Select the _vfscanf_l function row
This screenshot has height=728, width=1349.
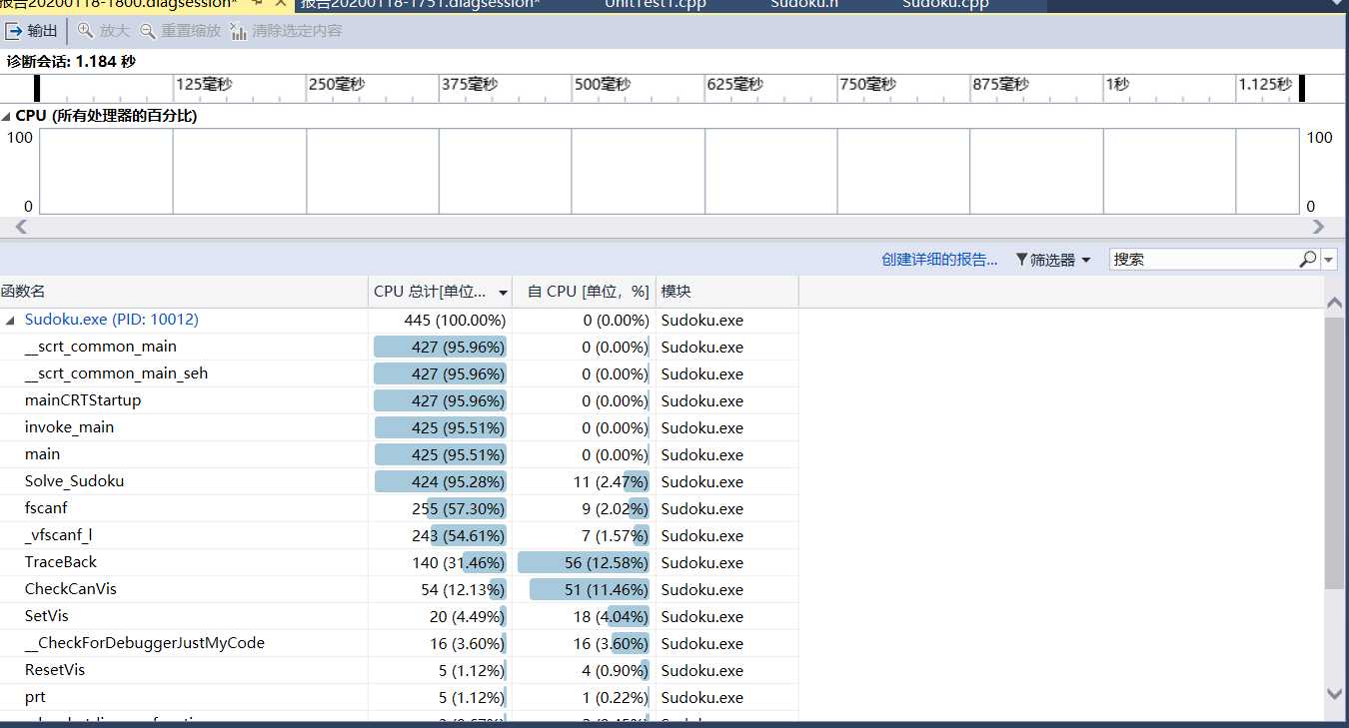click(400, 536)
